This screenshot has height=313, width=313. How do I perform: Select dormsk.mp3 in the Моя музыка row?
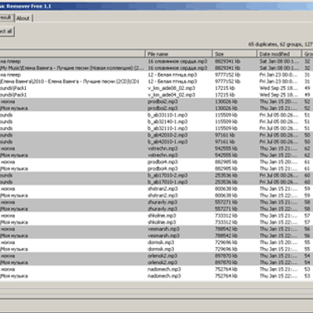pyautogui.click(x=161, y=249)
